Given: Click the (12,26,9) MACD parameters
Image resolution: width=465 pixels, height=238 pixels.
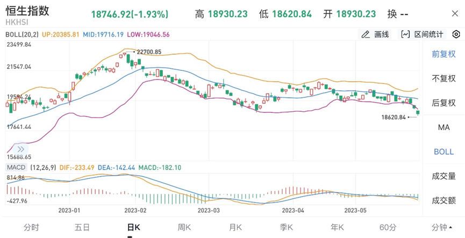Looking at the screenshot, I should 43,168.
